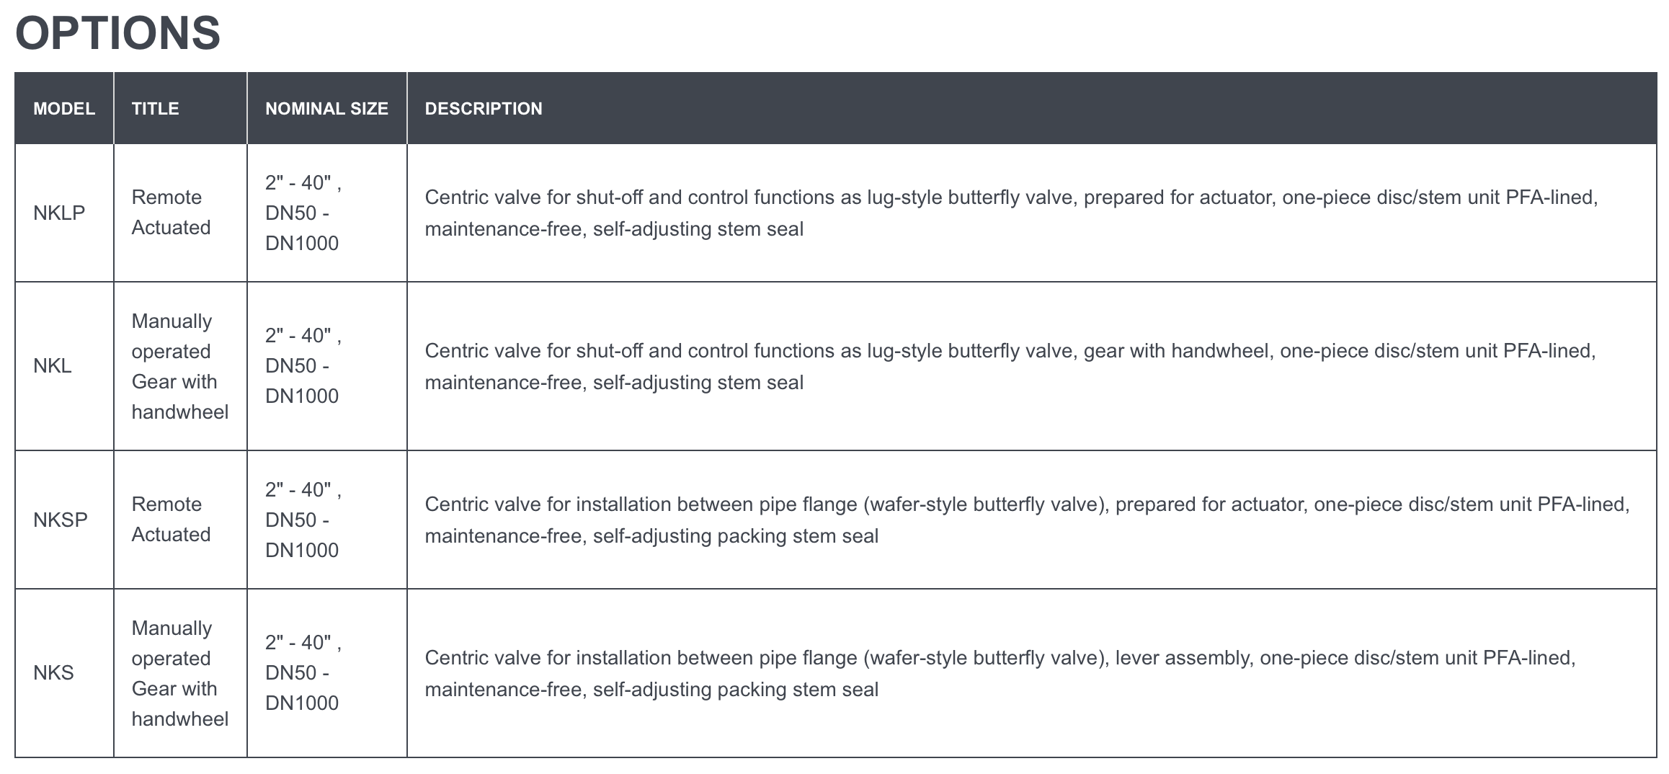Image resolution: width=1669 pixels, height=774 pixels.
Task: Click the DESCRIPTION column header
Action: (x=484, y=109)
